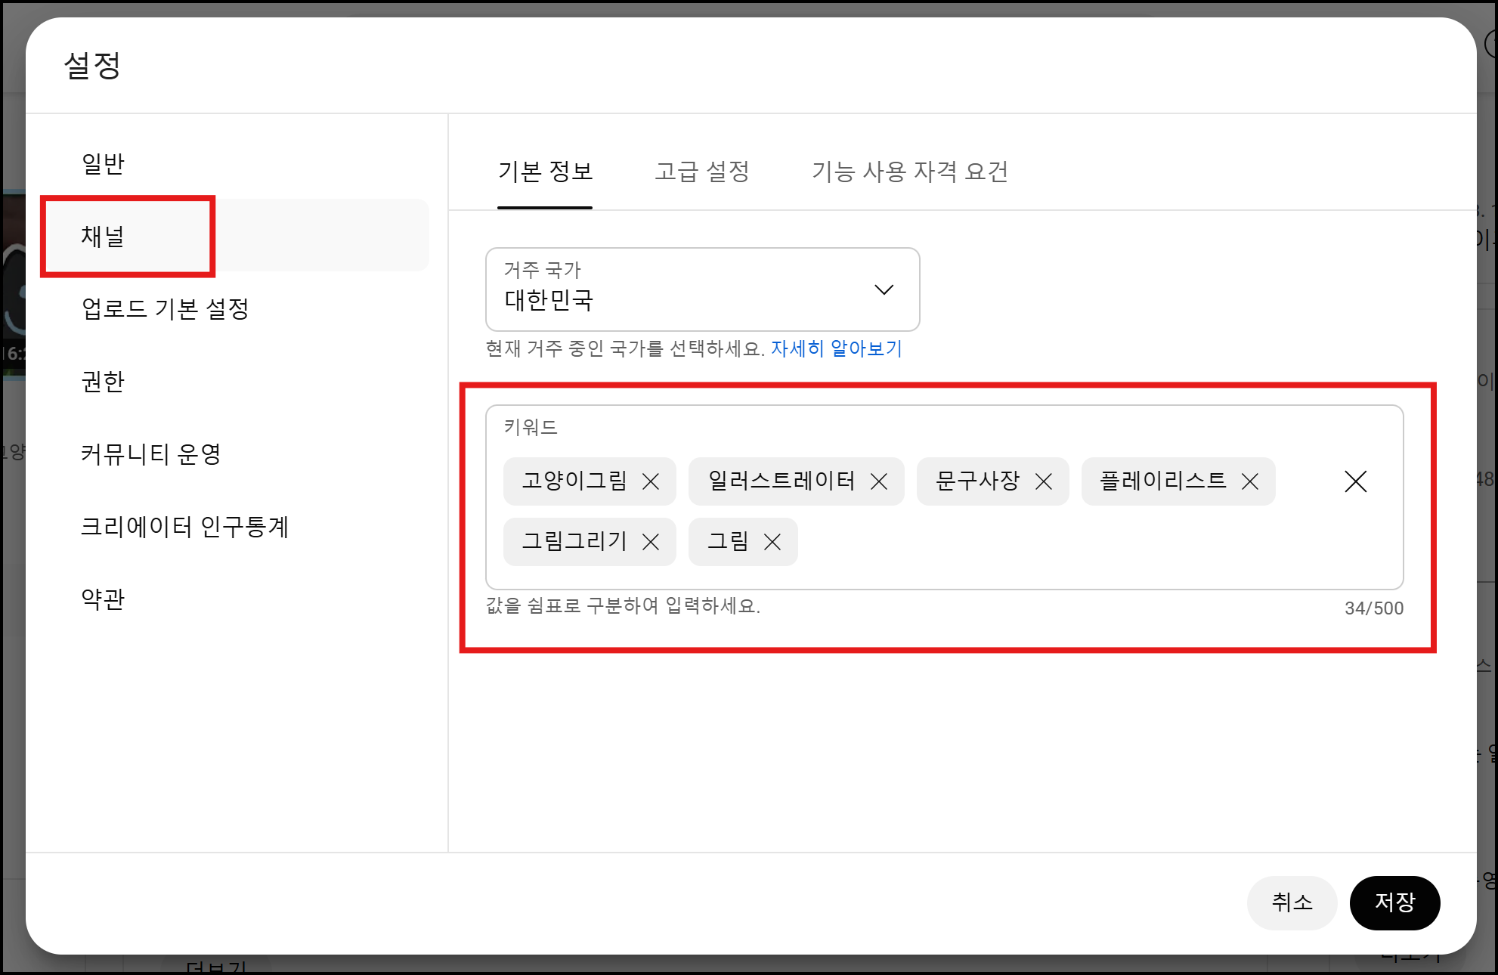Select 채널 in the settings sidebar
The width and height of the screenshot is (1498, 975).
pos(103,236)
